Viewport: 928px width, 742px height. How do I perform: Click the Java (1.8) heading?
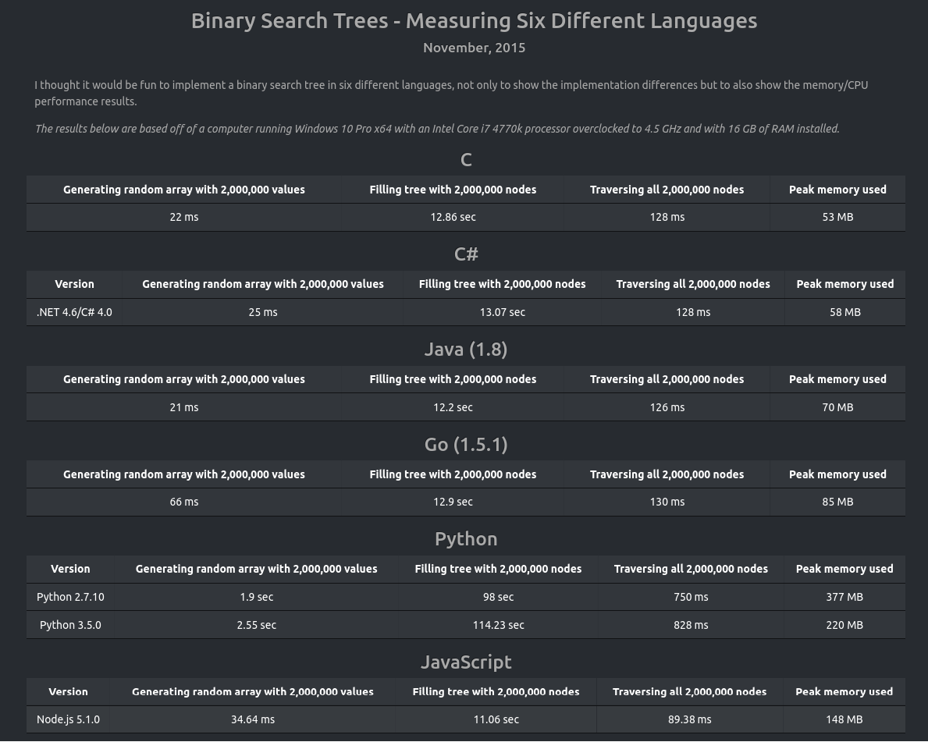[x=466, y=349]
